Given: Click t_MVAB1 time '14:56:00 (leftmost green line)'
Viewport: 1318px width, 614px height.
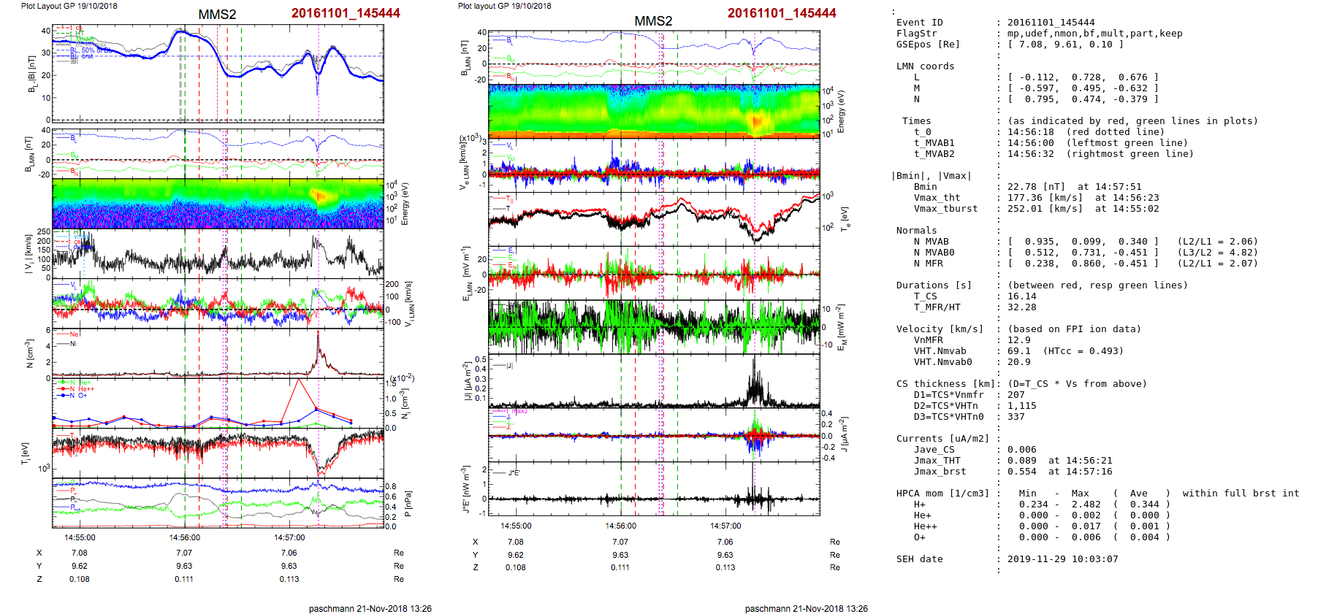Looking at the screenshot, I should [1097, 143].
